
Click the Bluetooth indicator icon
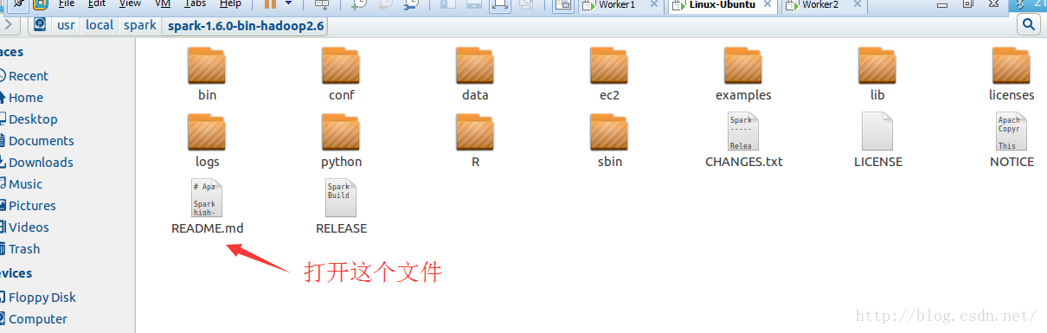1019,3
